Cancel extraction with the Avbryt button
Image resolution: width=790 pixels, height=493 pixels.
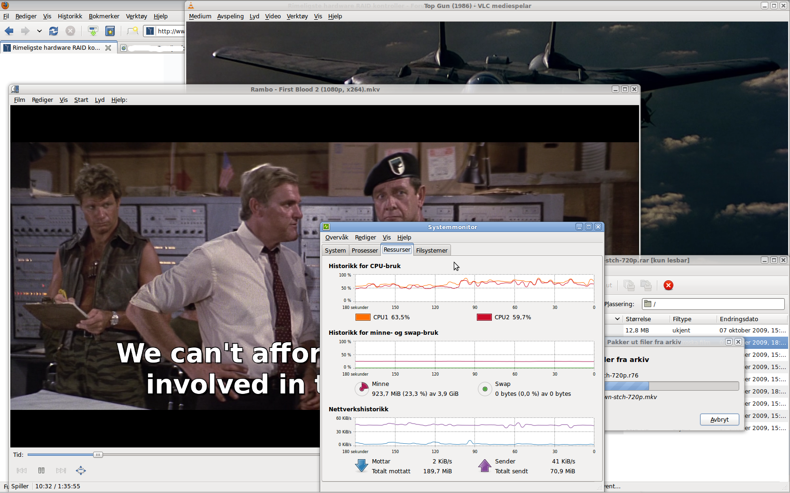tap(719, 419)
